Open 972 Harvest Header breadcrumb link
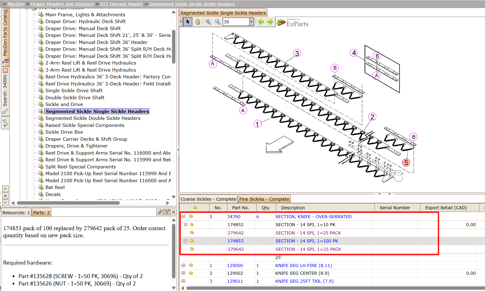This screenshot has height=291, width=485. click(122, 4)
